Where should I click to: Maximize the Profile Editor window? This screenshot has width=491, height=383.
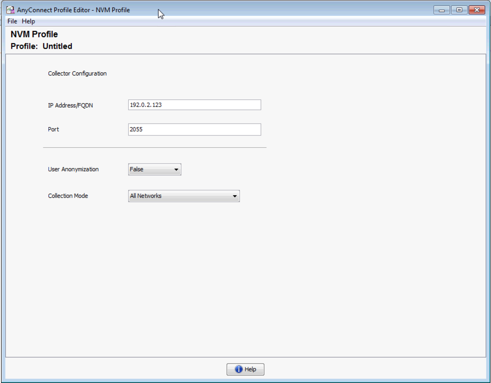pos(459,10)
